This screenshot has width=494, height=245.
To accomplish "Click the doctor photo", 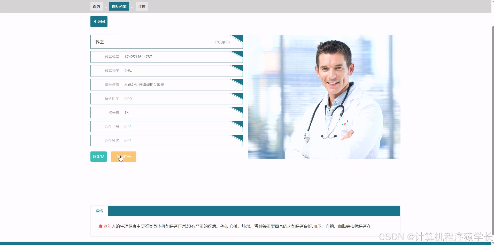I will pos(324,97).
